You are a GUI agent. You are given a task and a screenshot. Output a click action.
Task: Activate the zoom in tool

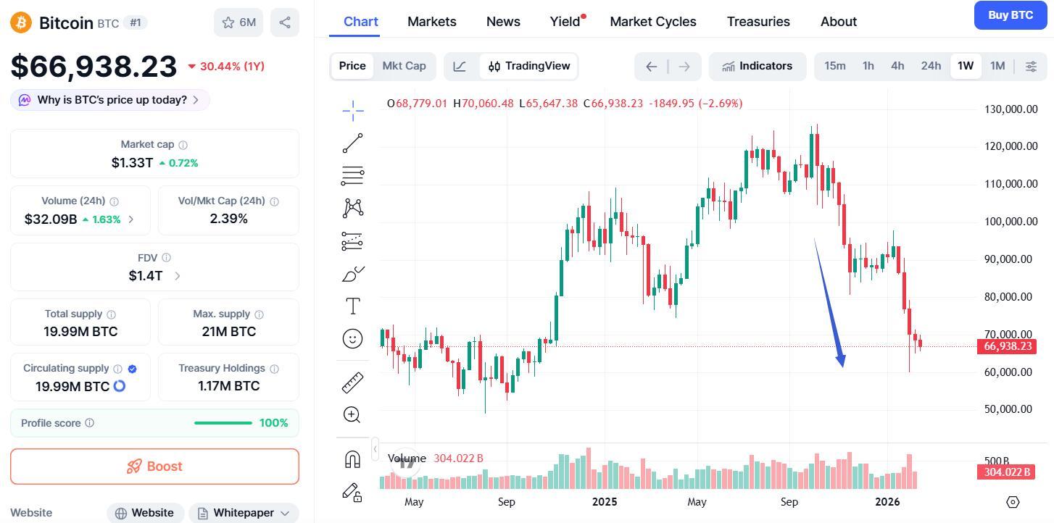(x=352, y=415)
